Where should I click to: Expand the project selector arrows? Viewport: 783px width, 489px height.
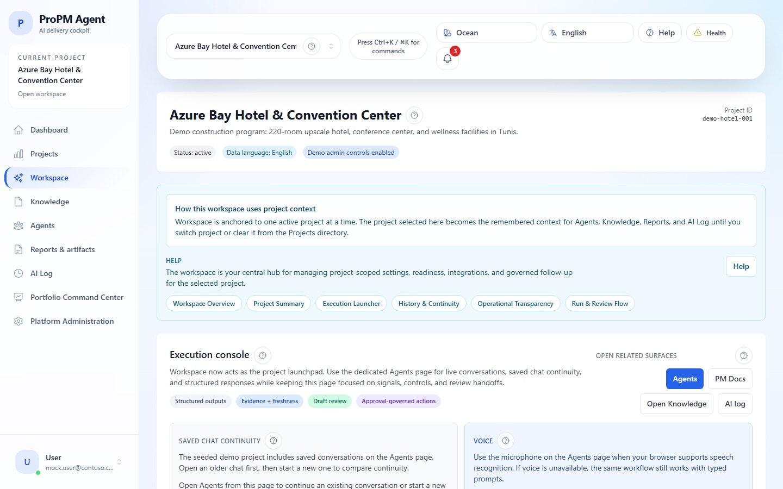coord(331,46)
